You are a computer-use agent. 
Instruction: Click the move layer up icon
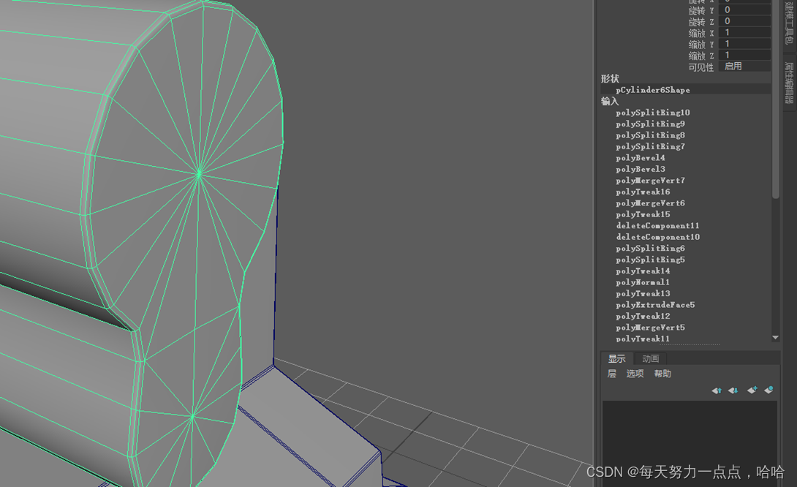[x=717, y=390]
